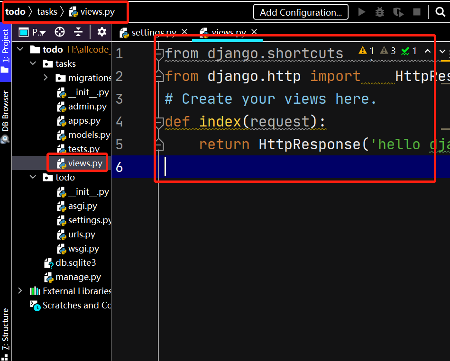Click the index function name in code
This screenshot has width=450, height=361.
(x=220, y=122)
